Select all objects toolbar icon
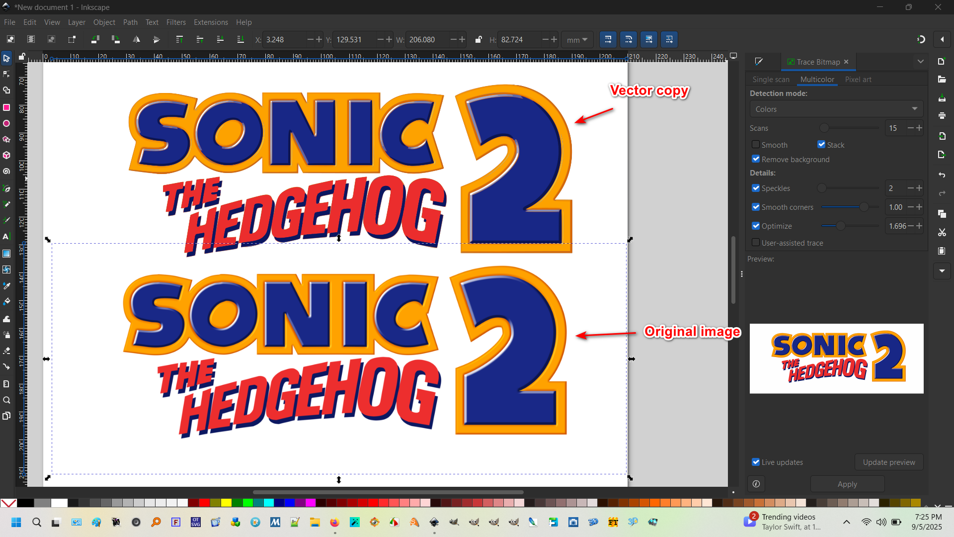Image resolution: width=954 pixels, height=537 pixels. pos(10,39)
